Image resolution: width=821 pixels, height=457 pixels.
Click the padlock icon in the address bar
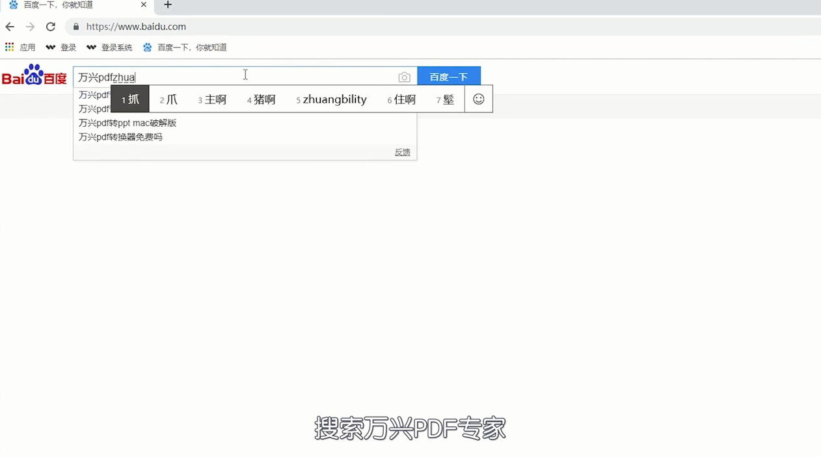(75, 27)
